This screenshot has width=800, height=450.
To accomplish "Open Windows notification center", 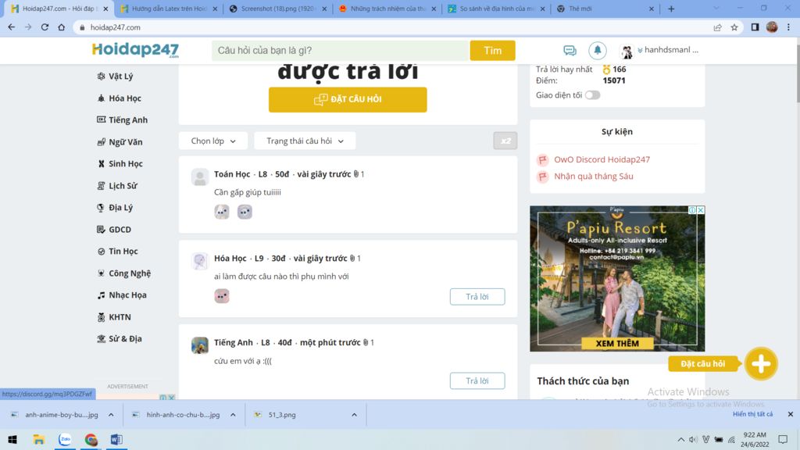I will (783, 439).
